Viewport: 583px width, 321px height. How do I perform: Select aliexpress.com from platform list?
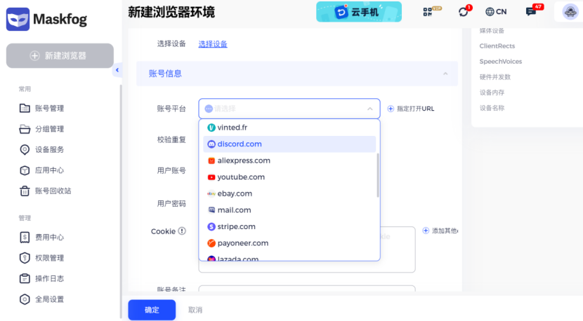coord(289,160)
